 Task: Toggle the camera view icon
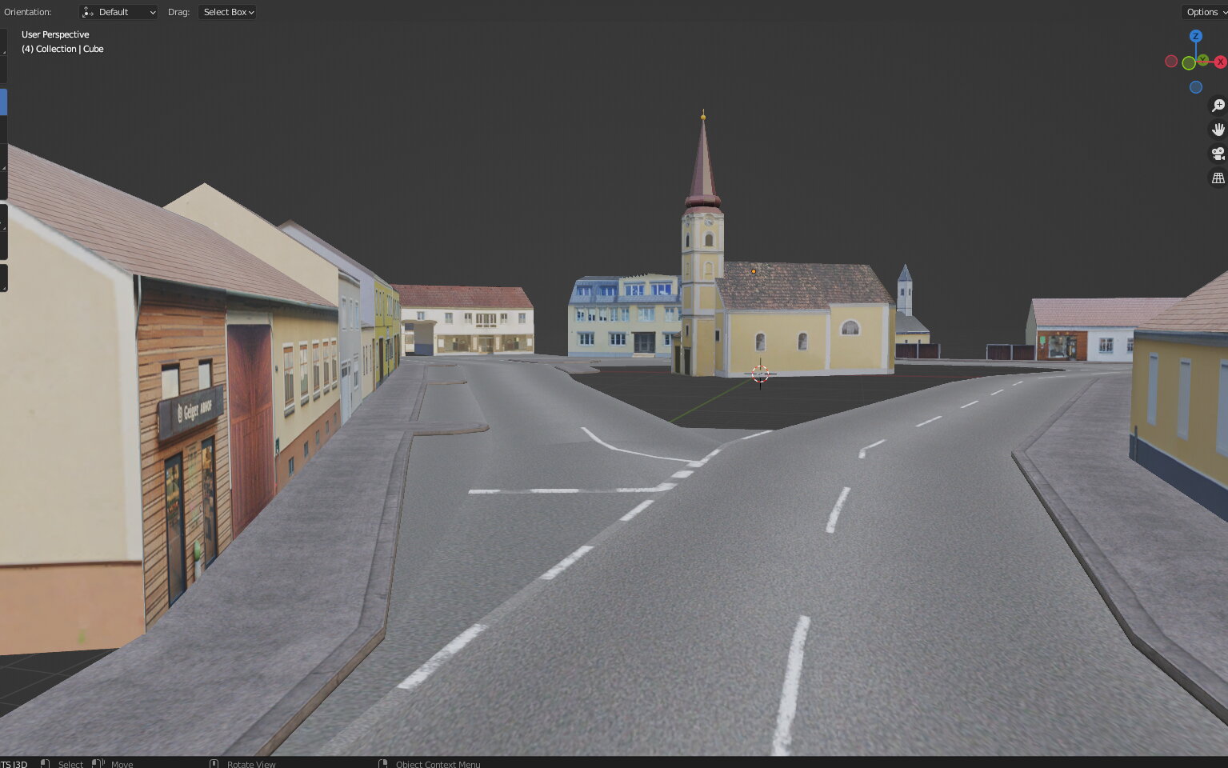(1218, 154)
